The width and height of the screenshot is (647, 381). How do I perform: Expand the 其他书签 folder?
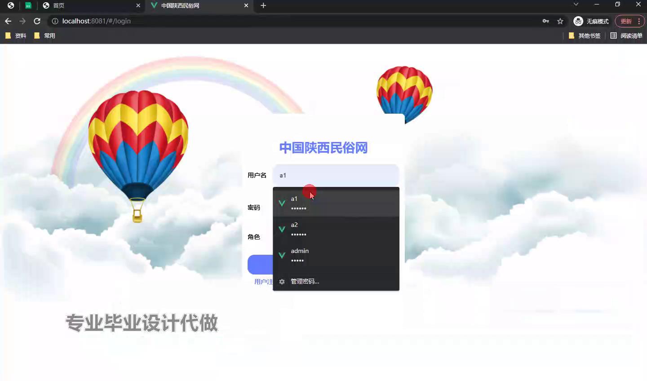585,35
